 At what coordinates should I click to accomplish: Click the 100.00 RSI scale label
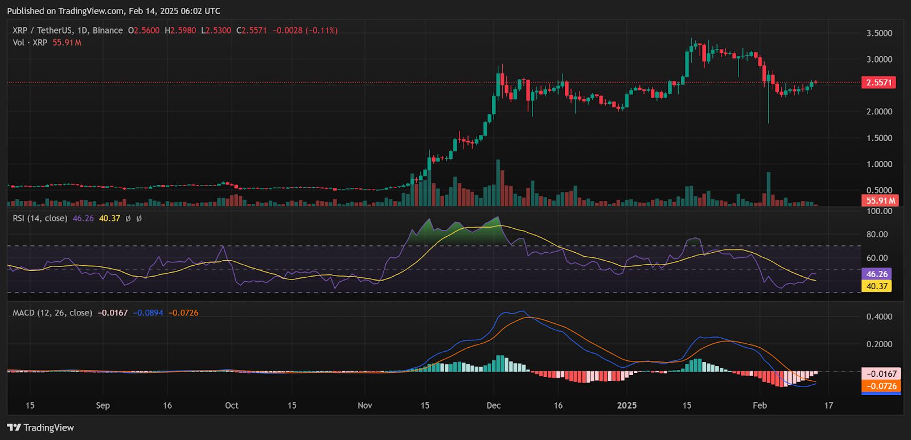tap(879, 211)
